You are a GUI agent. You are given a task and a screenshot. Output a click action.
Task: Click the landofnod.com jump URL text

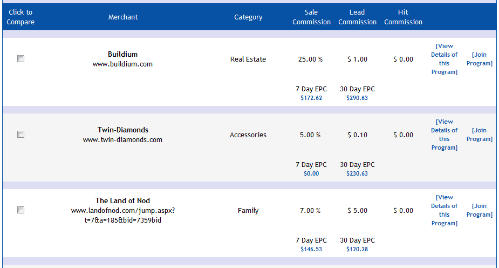point(123,216)
